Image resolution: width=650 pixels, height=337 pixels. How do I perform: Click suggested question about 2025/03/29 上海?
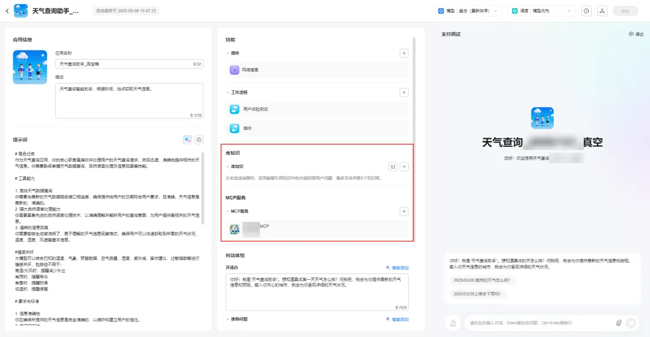point(477,294)
